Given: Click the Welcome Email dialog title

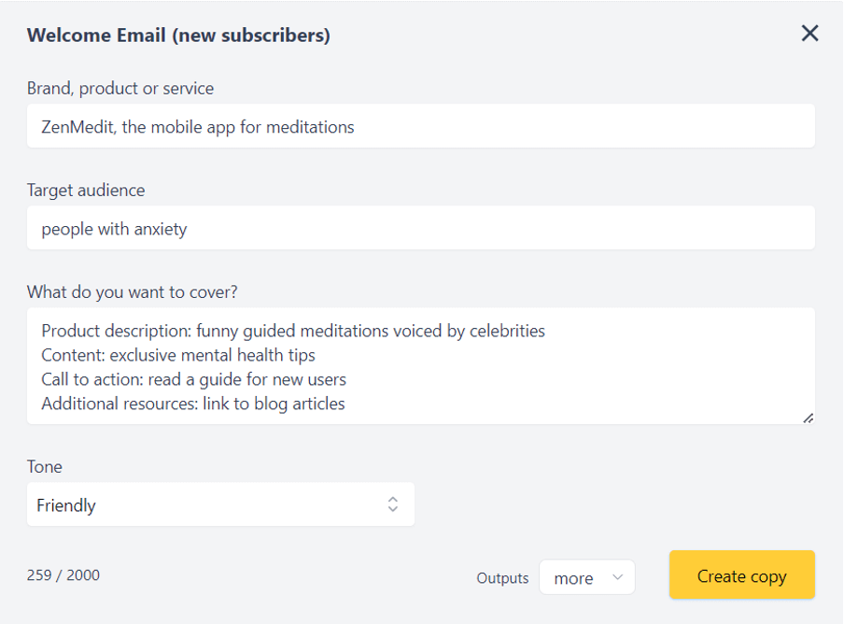Looking at the screenshot, I should point(177,35).
